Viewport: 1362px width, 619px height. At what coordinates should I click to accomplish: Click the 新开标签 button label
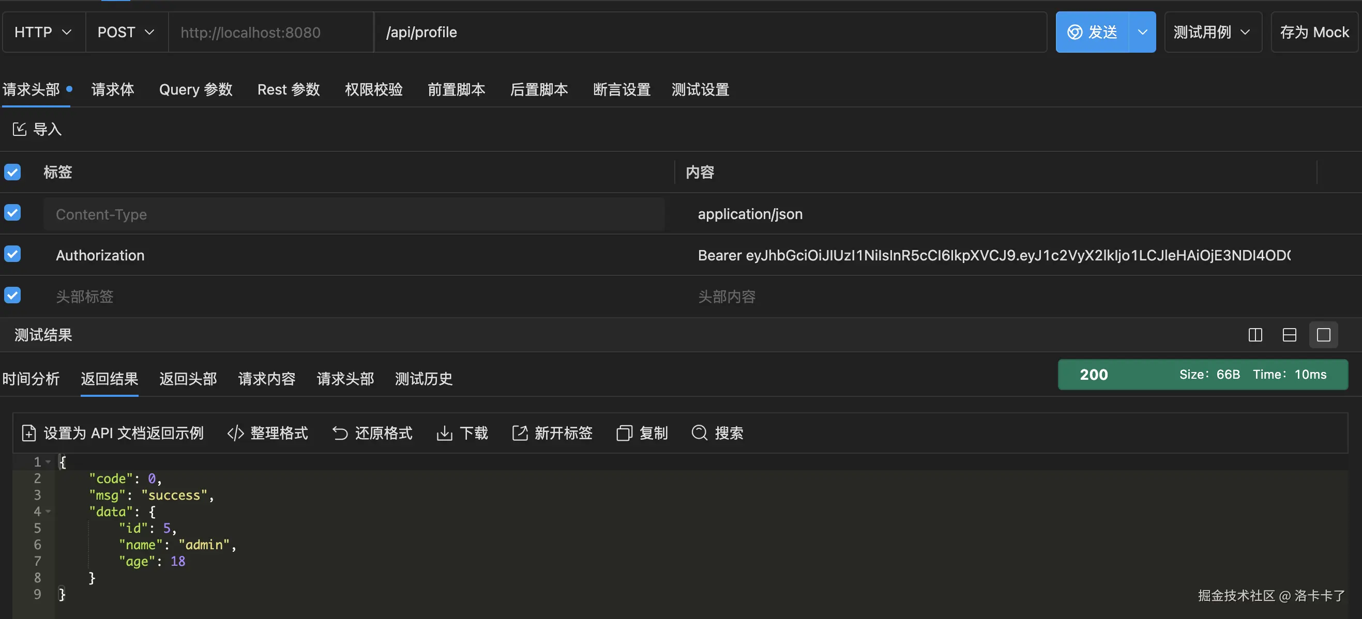click(x=564, y=433)
